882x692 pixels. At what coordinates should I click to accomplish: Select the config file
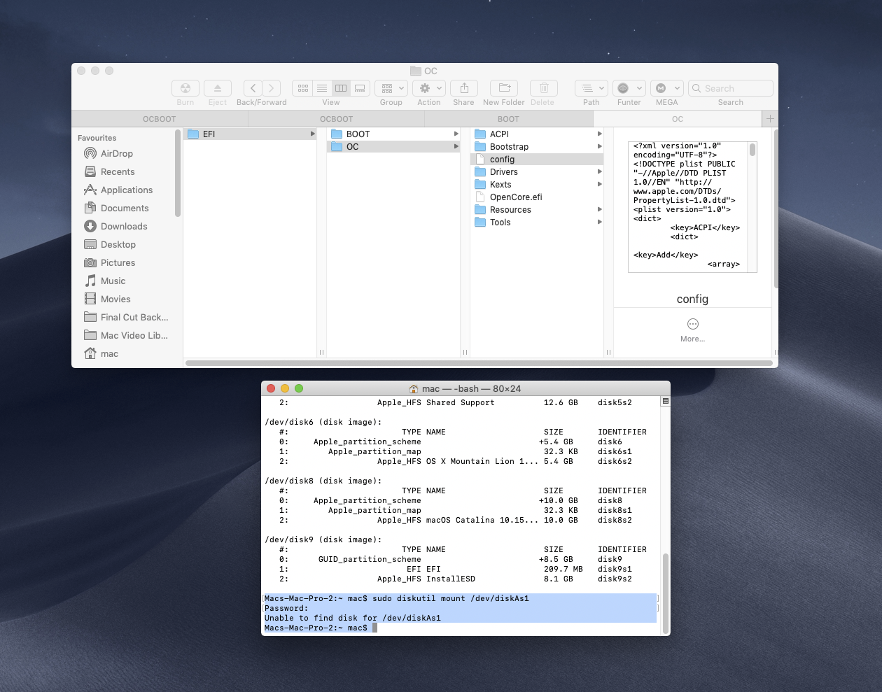tap(537, 159)
